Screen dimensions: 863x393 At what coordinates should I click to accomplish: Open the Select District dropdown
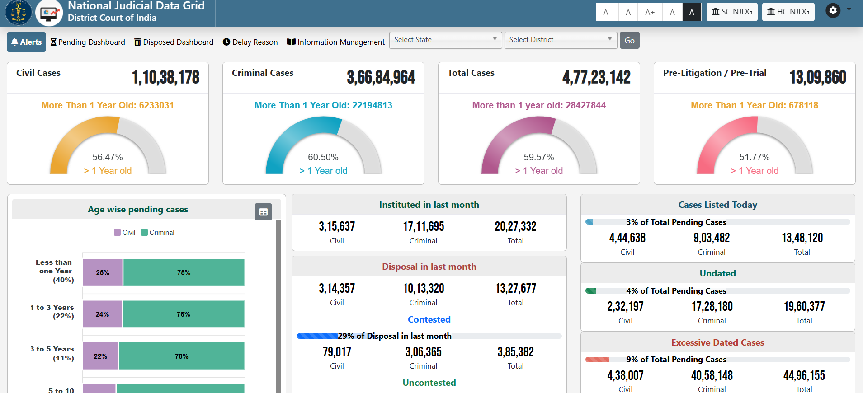tap(561, 40)
